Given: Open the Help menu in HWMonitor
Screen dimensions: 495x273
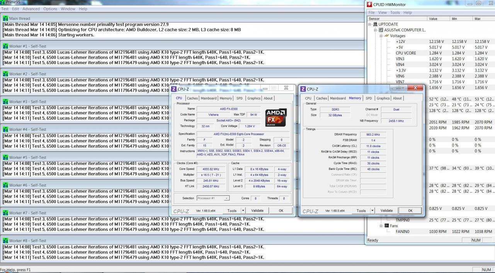Looking at the screenshot, I should point(408,12).
